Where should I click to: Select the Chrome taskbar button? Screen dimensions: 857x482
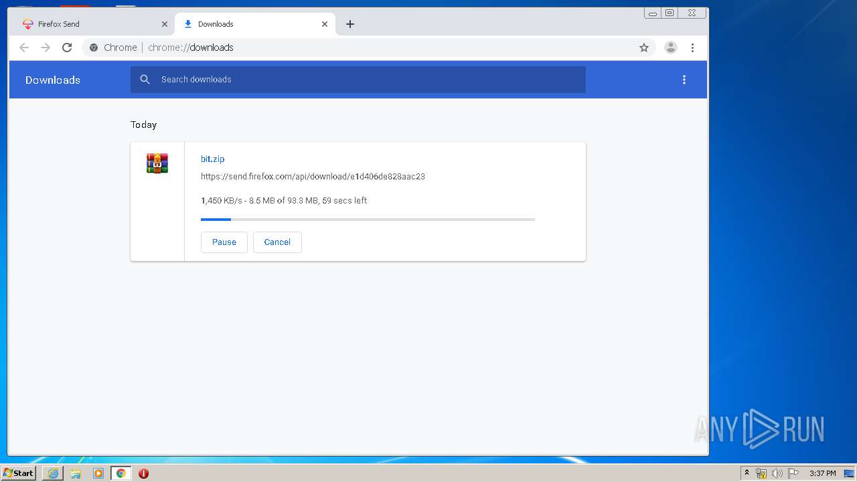[x=121, y=473]
